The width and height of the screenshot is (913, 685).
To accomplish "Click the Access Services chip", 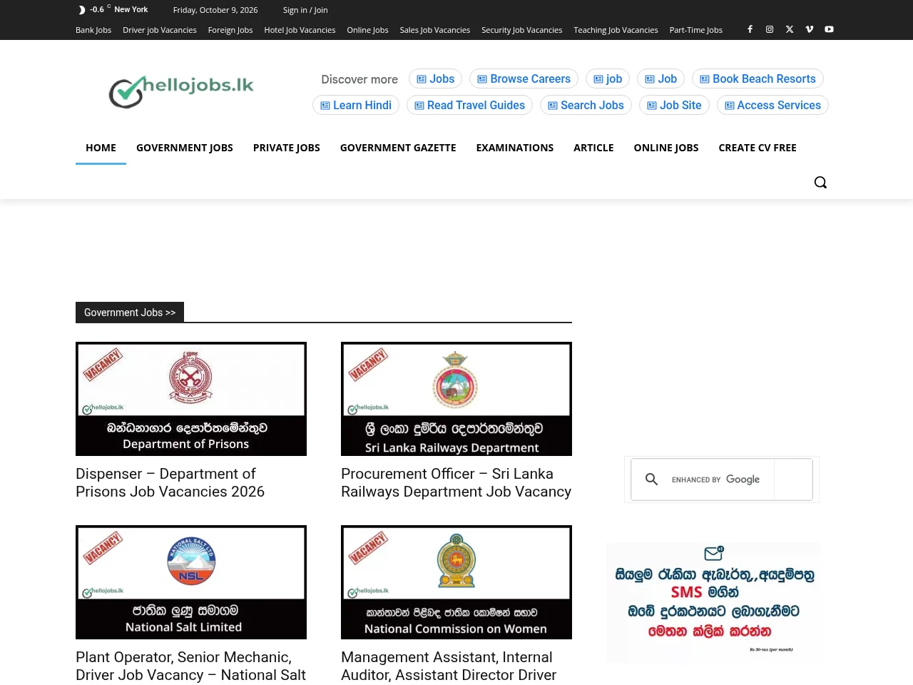I will 772,105.
